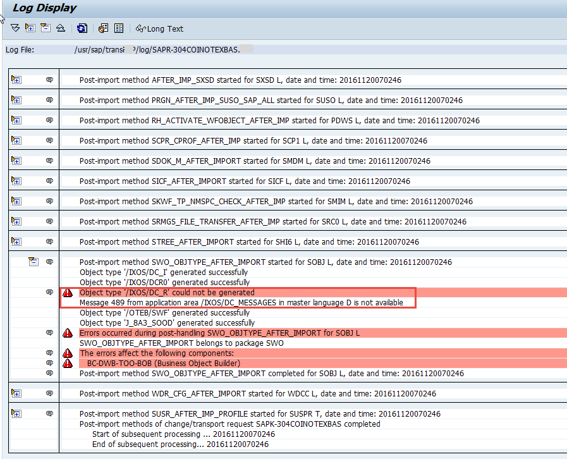Select "Object type '/OTEB/SWF' generated successfully" line
567x459 pixels.
[x=164, y=313]
